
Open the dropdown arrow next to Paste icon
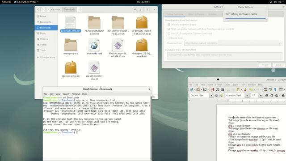[x=241, y=89]
